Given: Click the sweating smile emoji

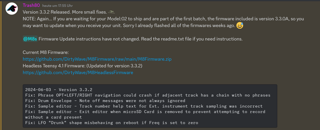Looking at the screenshot, I should (x=240, y=26).
